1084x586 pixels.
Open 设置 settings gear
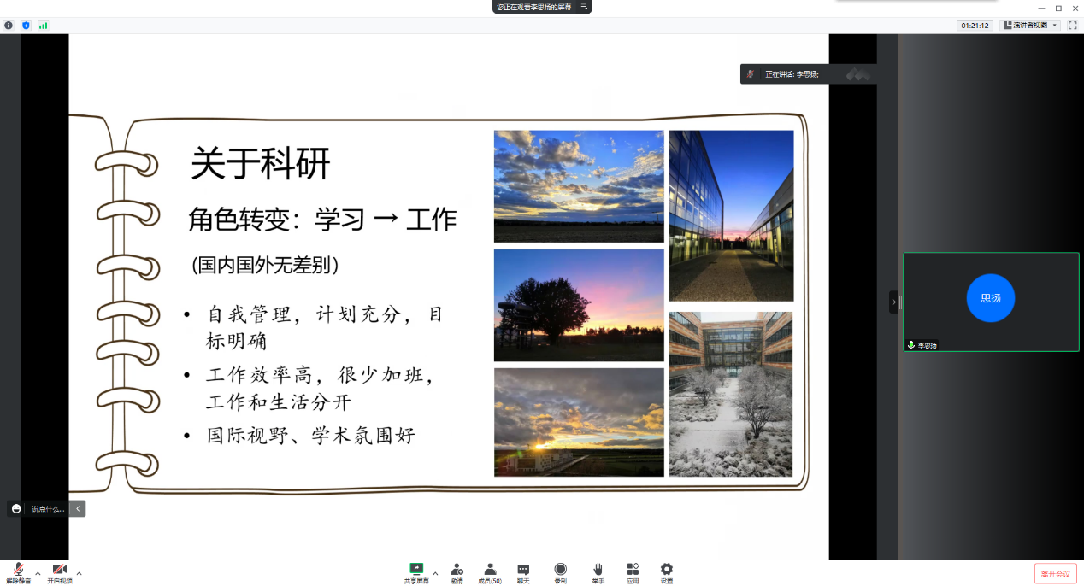[x=667, y=572]
